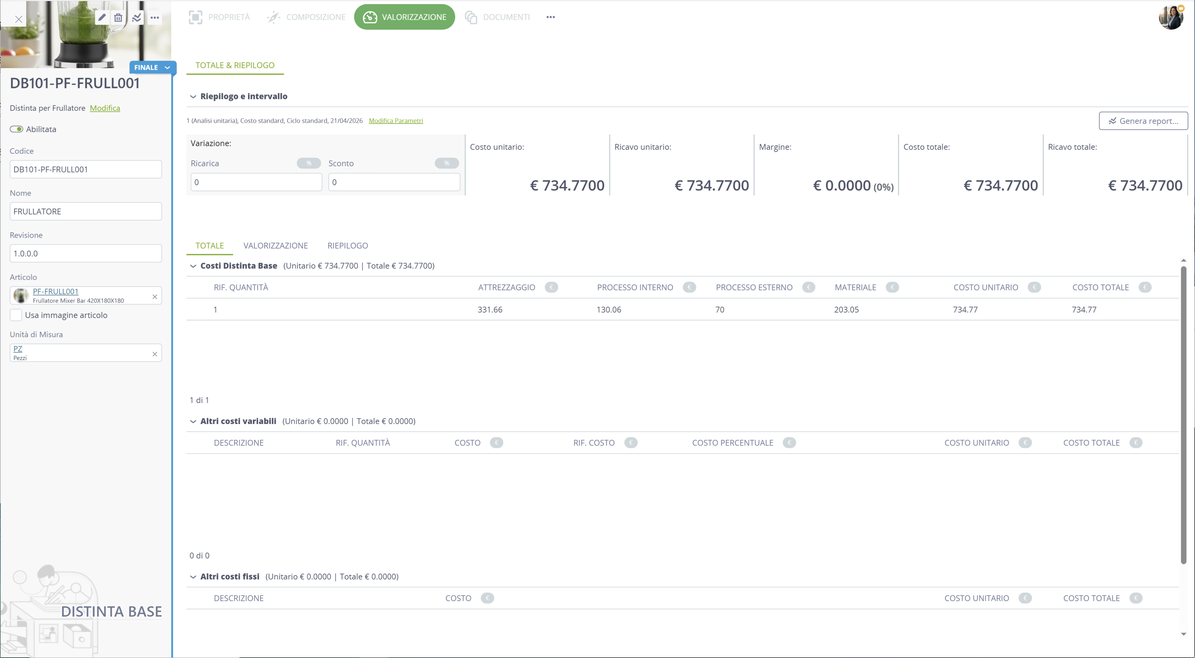Click the scroll-up arrow of the costs panel
Screen dimensions: 1195x658
click(x=1183, y=260)
